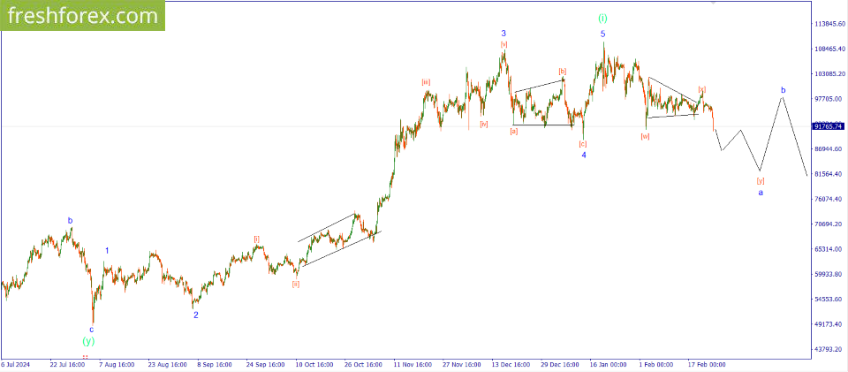Image resolution: width=848 pixels, height=372 pixels.
Task: Click the blue wave 2 label
Action: (196, 315)
